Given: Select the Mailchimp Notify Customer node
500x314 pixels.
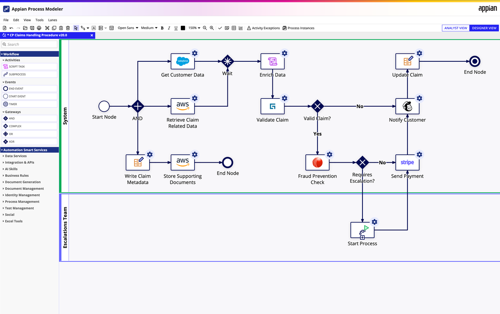Looking at the screenshot, I should tap(407, 106).
